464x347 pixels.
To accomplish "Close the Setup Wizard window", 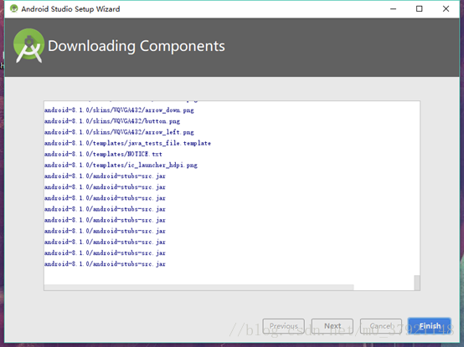I will point(446,9).
